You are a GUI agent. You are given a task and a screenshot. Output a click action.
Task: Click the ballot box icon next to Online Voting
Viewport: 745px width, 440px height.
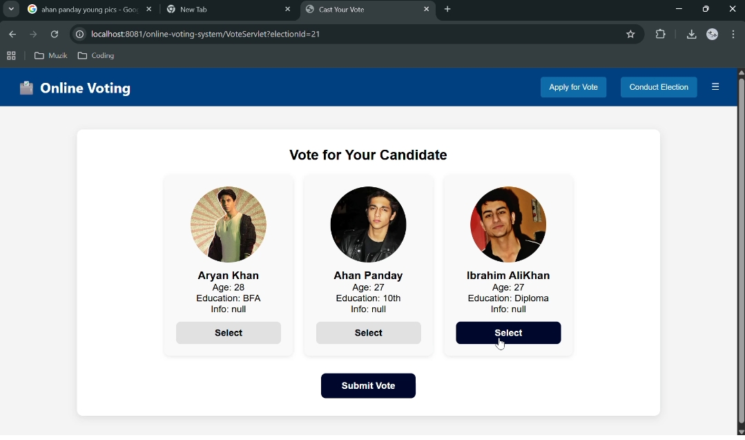(x=26, y=88)
